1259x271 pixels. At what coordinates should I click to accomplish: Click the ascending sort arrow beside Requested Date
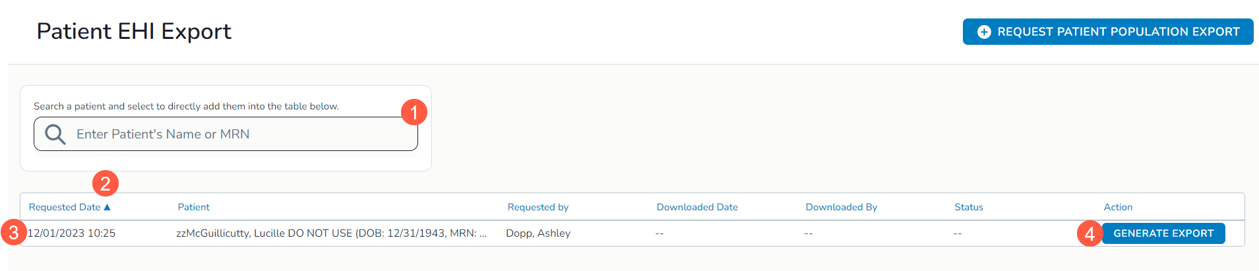107,207
